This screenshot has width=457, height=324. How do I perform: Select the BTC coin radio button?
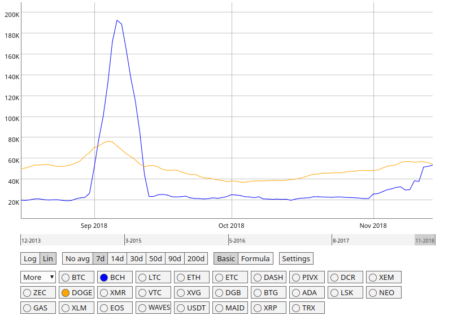point(66,278)
